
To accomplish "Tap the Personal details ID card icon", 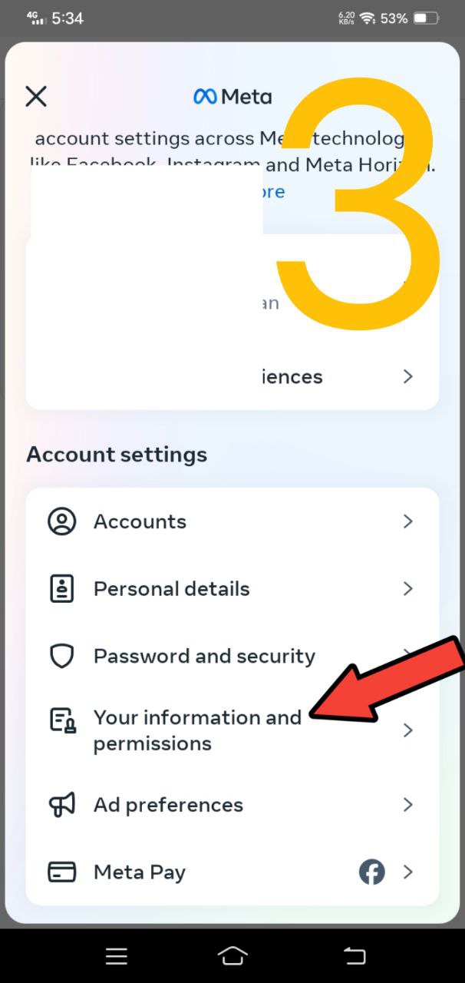I will tap(61, 589).
